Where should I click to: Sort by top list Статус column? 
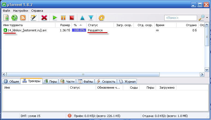(100, 25)
